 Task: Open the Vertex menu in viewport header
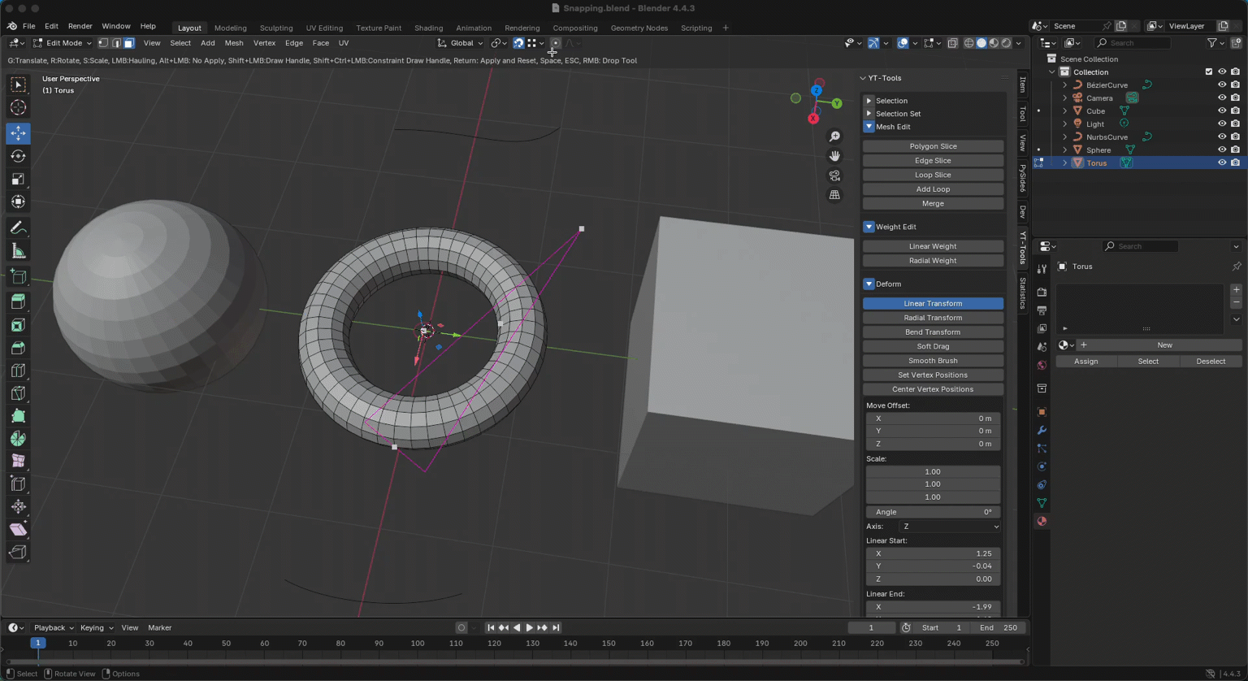coord(264,43)
